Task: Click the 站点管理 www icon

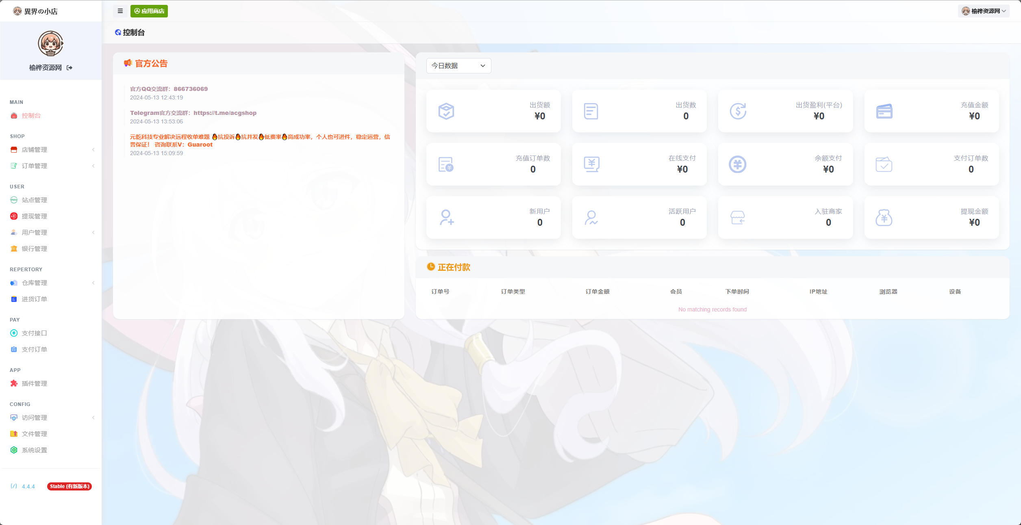Action: pyautogui.click(x=14, y=200)
